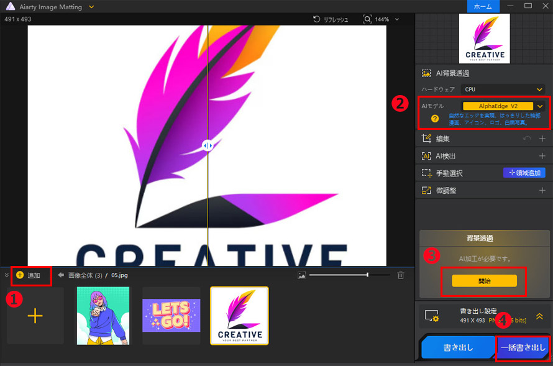The image size is (553, 366).
Task: Open the AIモデル AlphaEdge V2 dropdown
Action: (503, 106)
